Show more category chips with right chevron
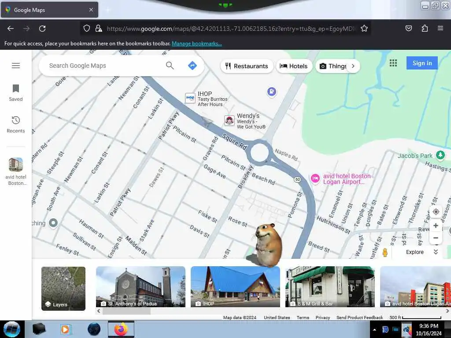 353,66
